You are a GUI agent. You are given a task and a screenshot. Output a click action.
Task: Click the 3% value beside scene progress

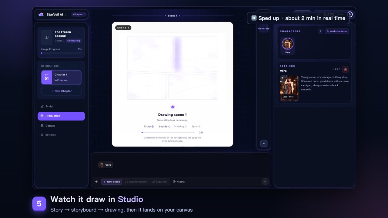[201, 133]
